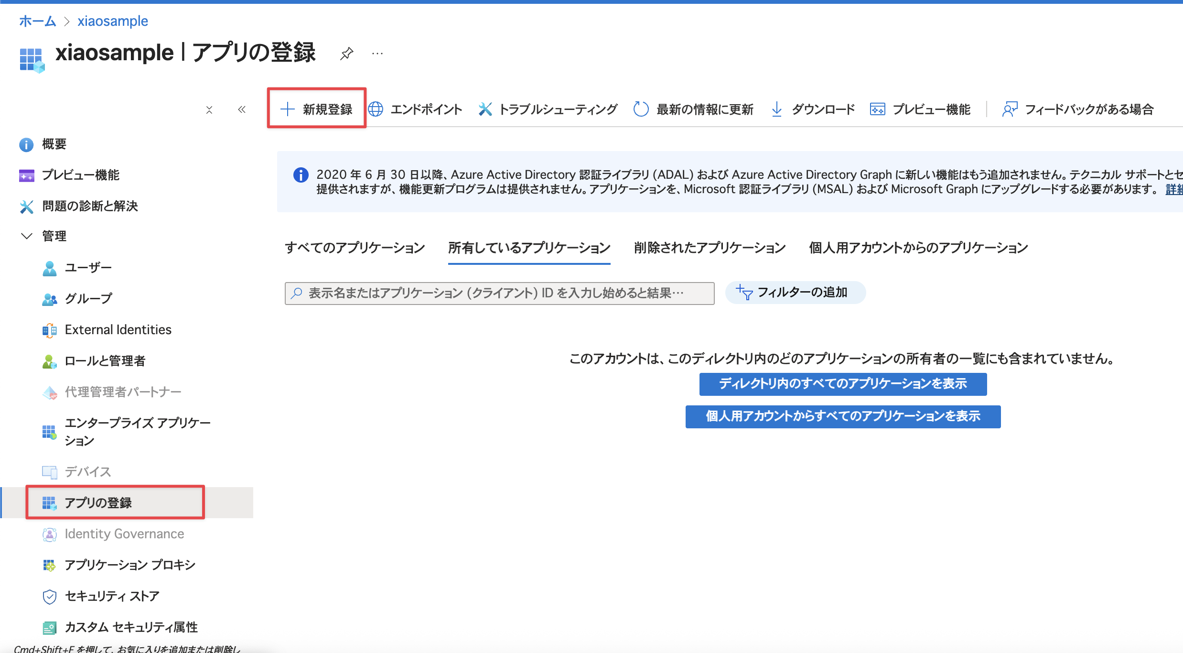Switch to すべてのアプリケーション tab
The height and width of the screenshot is (653, 1183).
point(355,248)
